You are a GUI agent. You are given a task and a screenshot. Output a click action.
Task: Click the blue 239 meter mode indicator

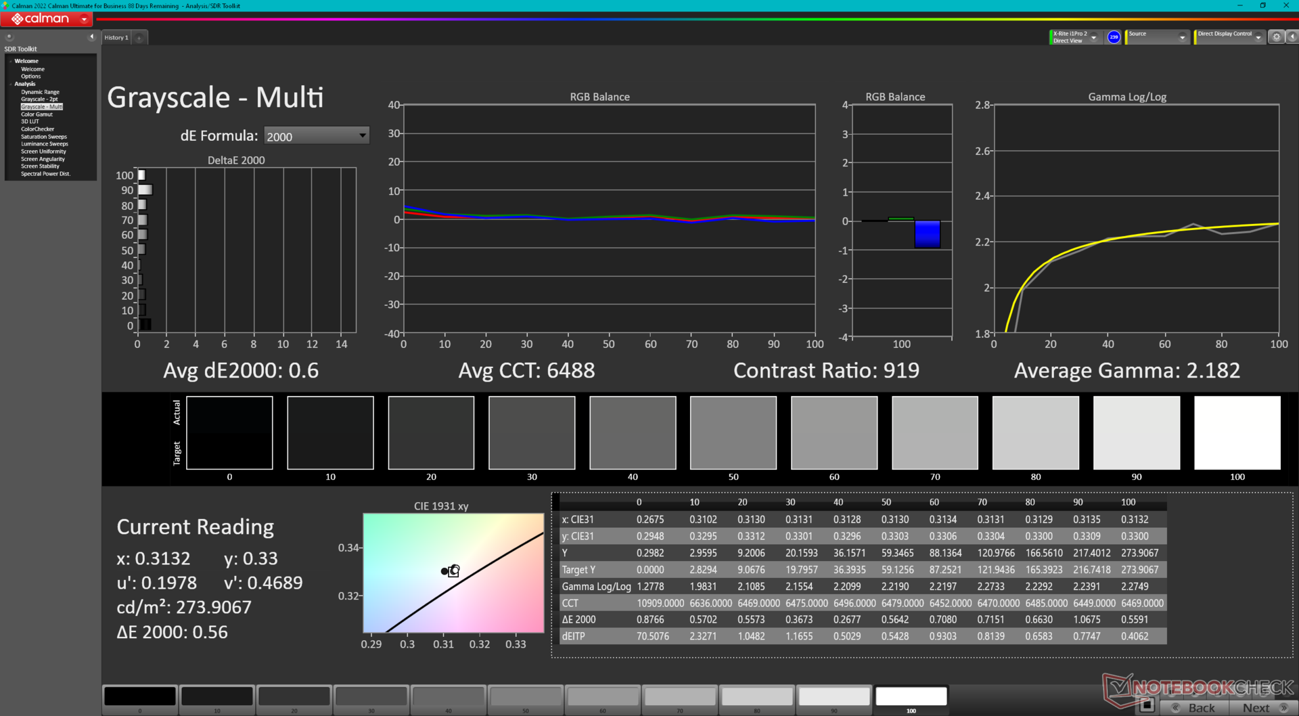[1114, 37]
